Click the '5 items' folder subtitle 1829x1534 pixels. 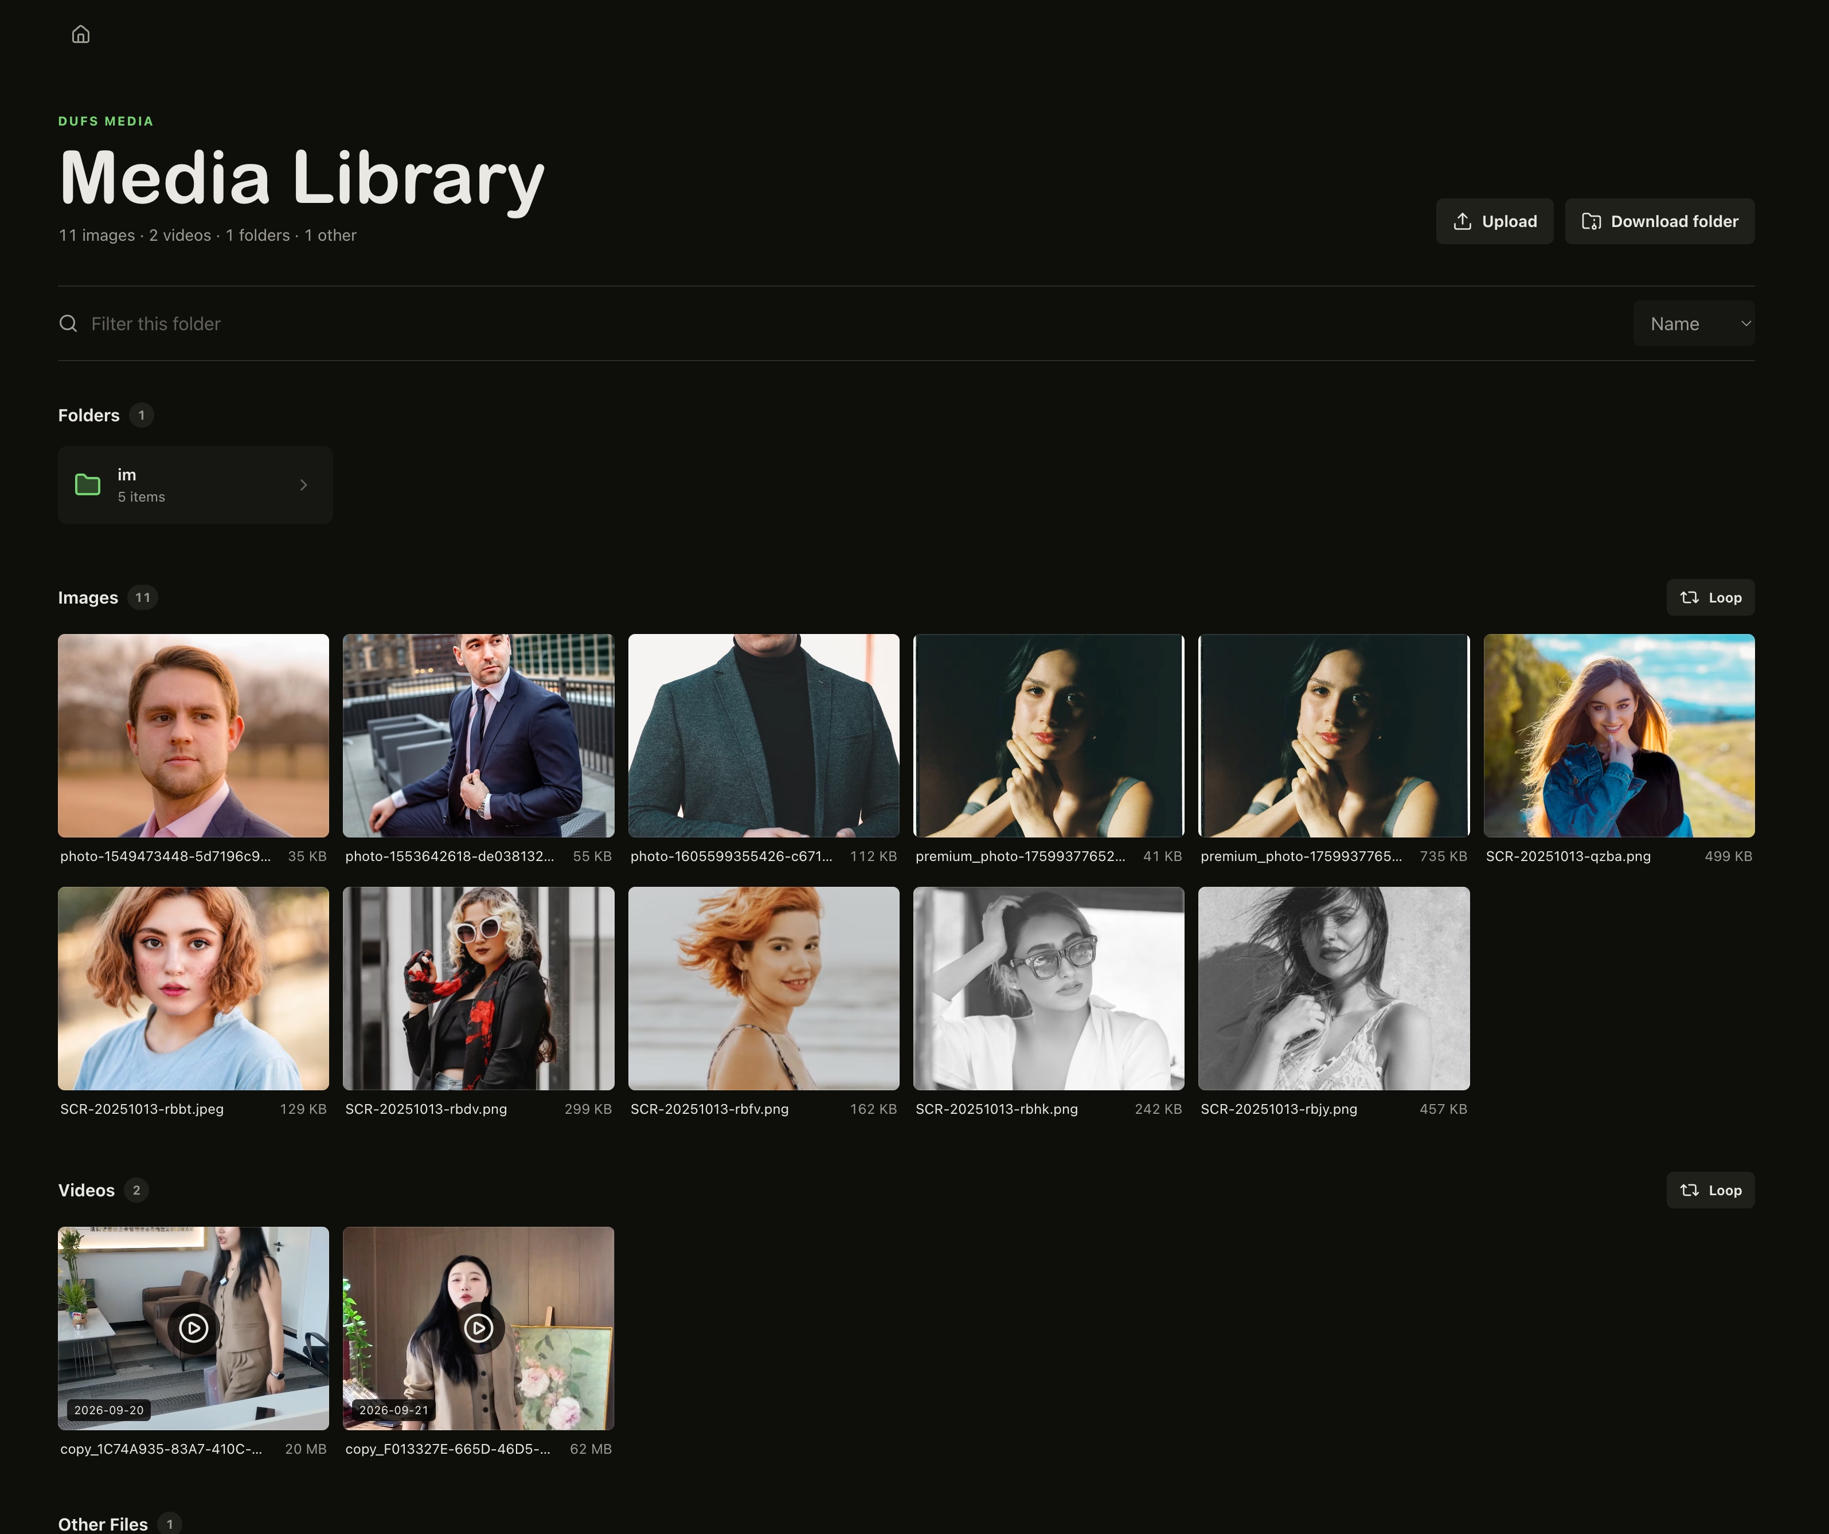tap(141, 497)
